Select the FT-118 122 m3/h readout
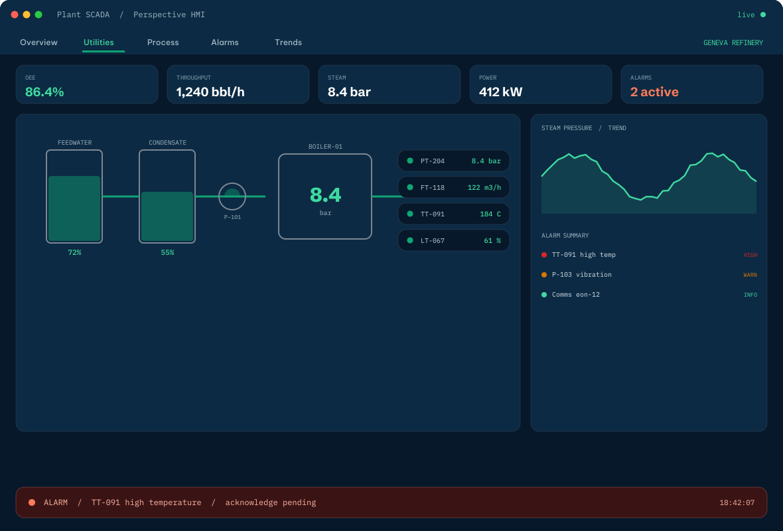This screenshot has width=783, height=531. click(454, 187)
